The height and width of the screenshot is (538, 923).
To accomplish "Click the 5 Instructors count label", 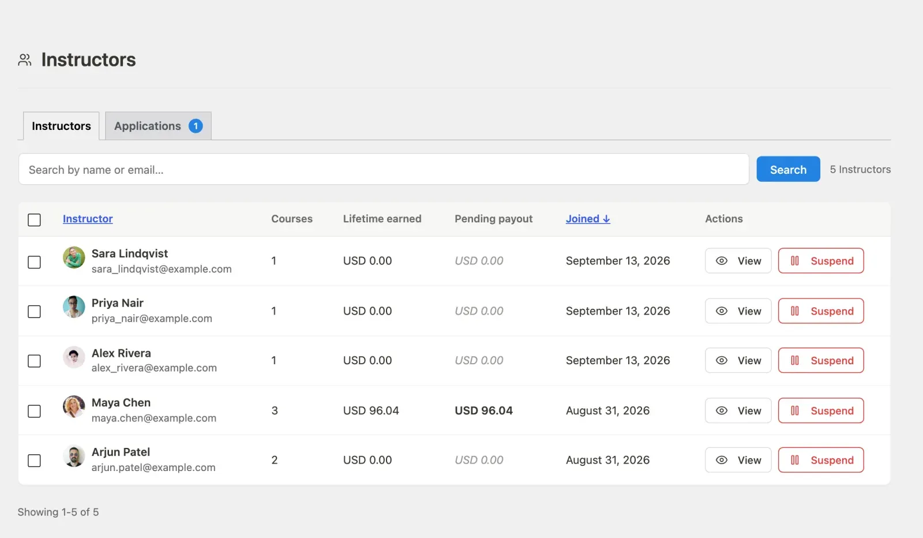I will (860, 169).
